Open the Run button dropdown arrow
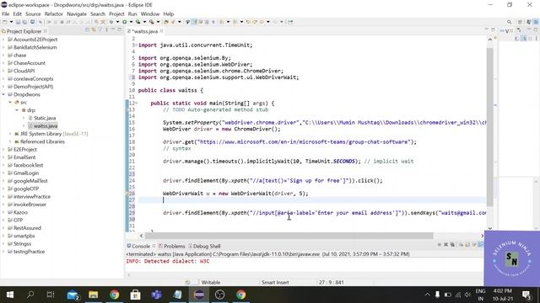This screenshot has height=303, width=540. tap(131, 22)
